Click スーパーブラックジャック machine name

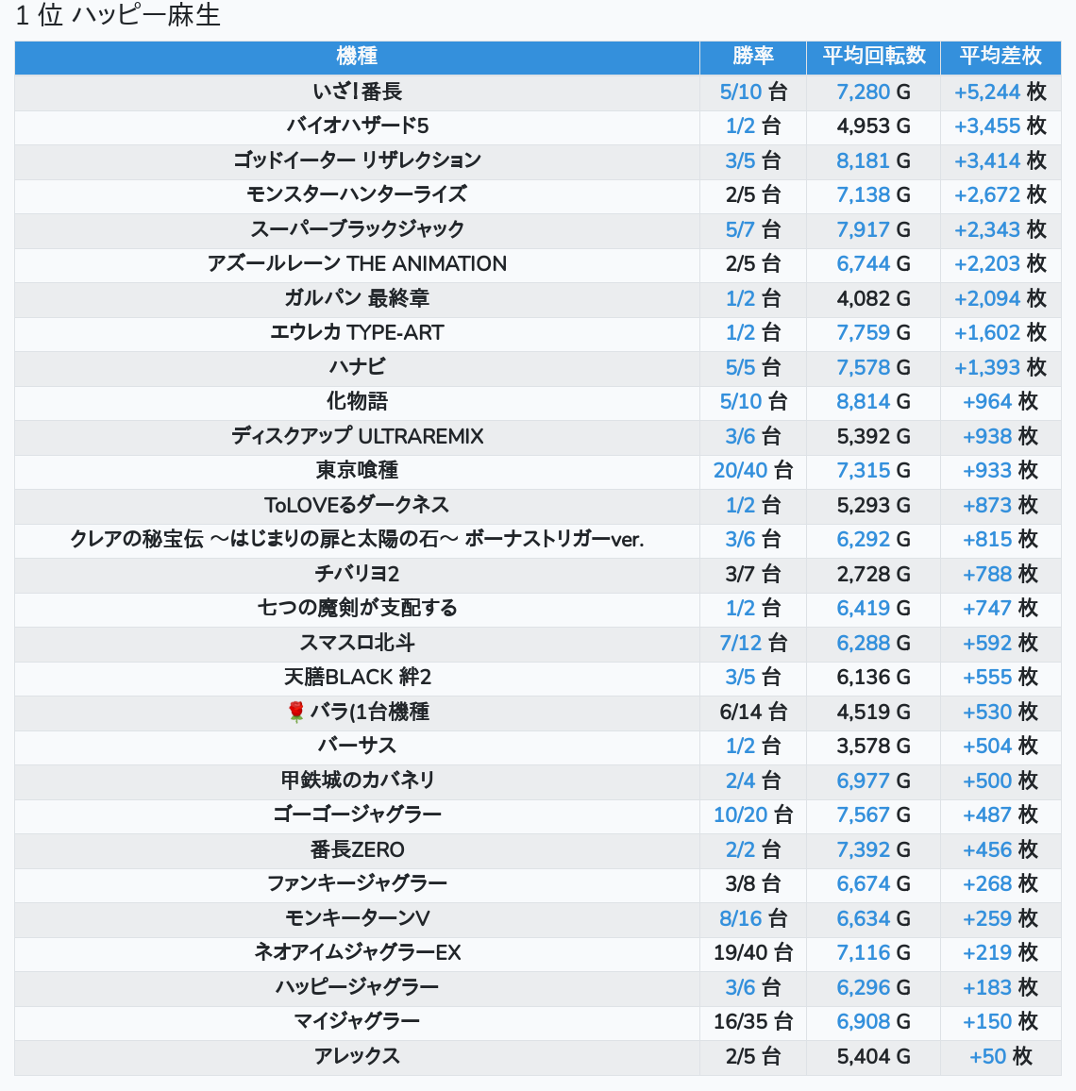[x=357, y=229]
